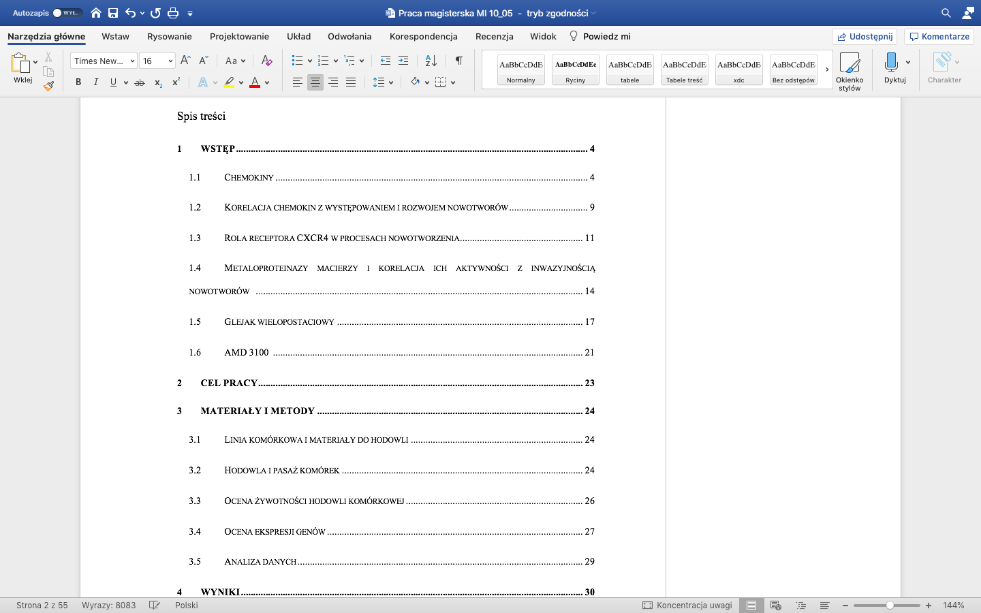Toggle the Autozapis switch
Viewport: 981px width, 613px height.
[67, 13]
